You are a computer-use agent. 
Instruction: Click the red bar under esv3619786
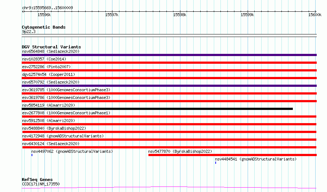tap(169, 101)
